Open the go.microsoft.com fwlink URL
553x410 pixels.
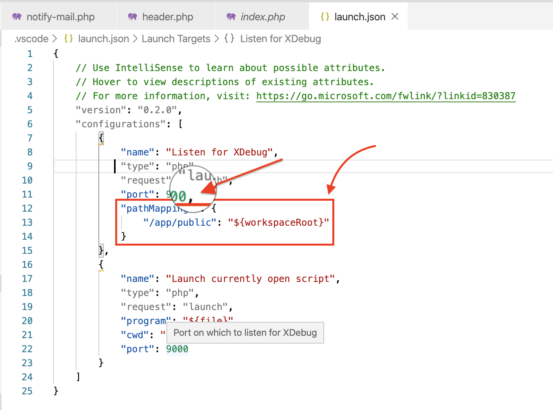tap(386, 96)
